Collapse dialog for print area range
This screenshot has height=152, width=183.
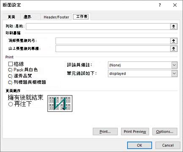[x=174, y=27]
